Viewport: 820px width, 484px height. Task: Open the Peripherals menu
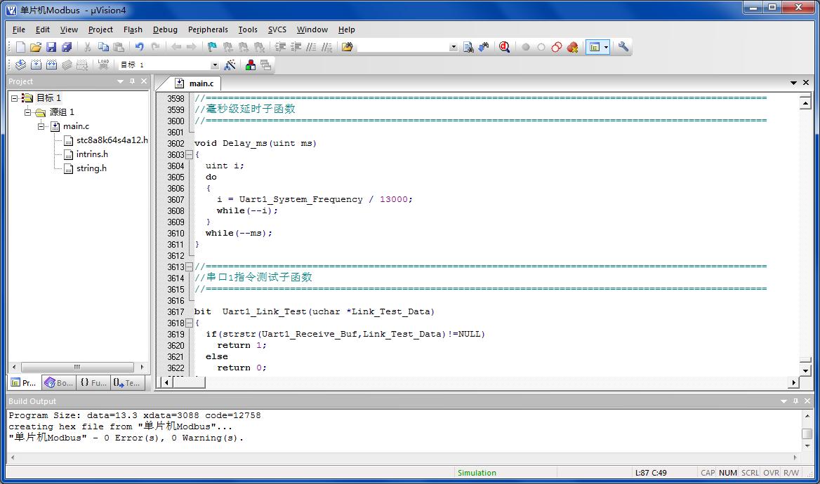tap(208, 29)
